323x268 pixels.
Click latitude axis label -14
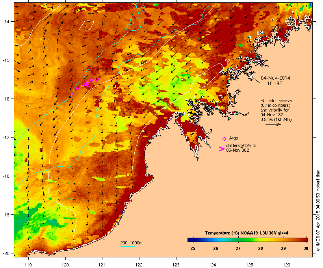click(6, 21)
